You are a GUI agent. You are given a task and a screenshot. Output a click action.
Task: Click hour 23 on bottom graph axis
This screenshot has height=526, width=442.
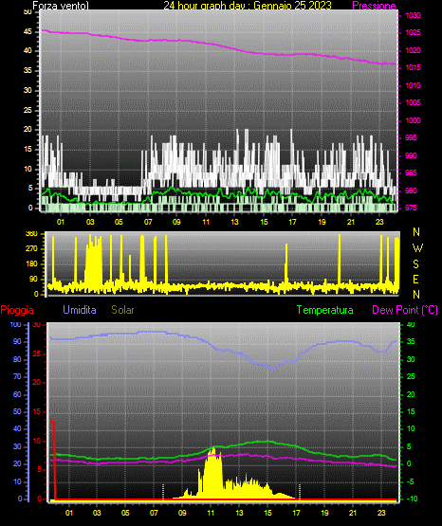click(x=381, y=513)
